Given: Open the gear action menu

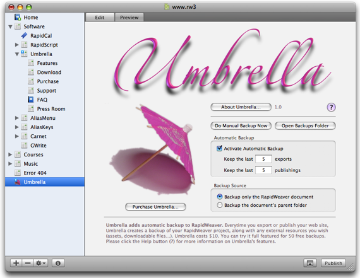Looking at the screenshot, I should pyautogui.click(x=41, y=263).
